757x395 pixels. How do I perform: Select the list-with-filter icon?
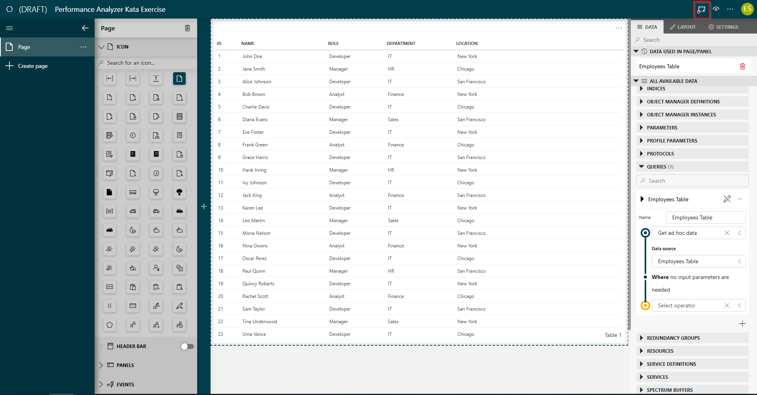click(x=110, y=154)
